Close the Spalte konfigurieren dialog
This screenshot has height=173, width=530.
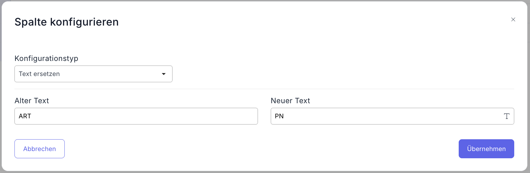coord(513,20)
